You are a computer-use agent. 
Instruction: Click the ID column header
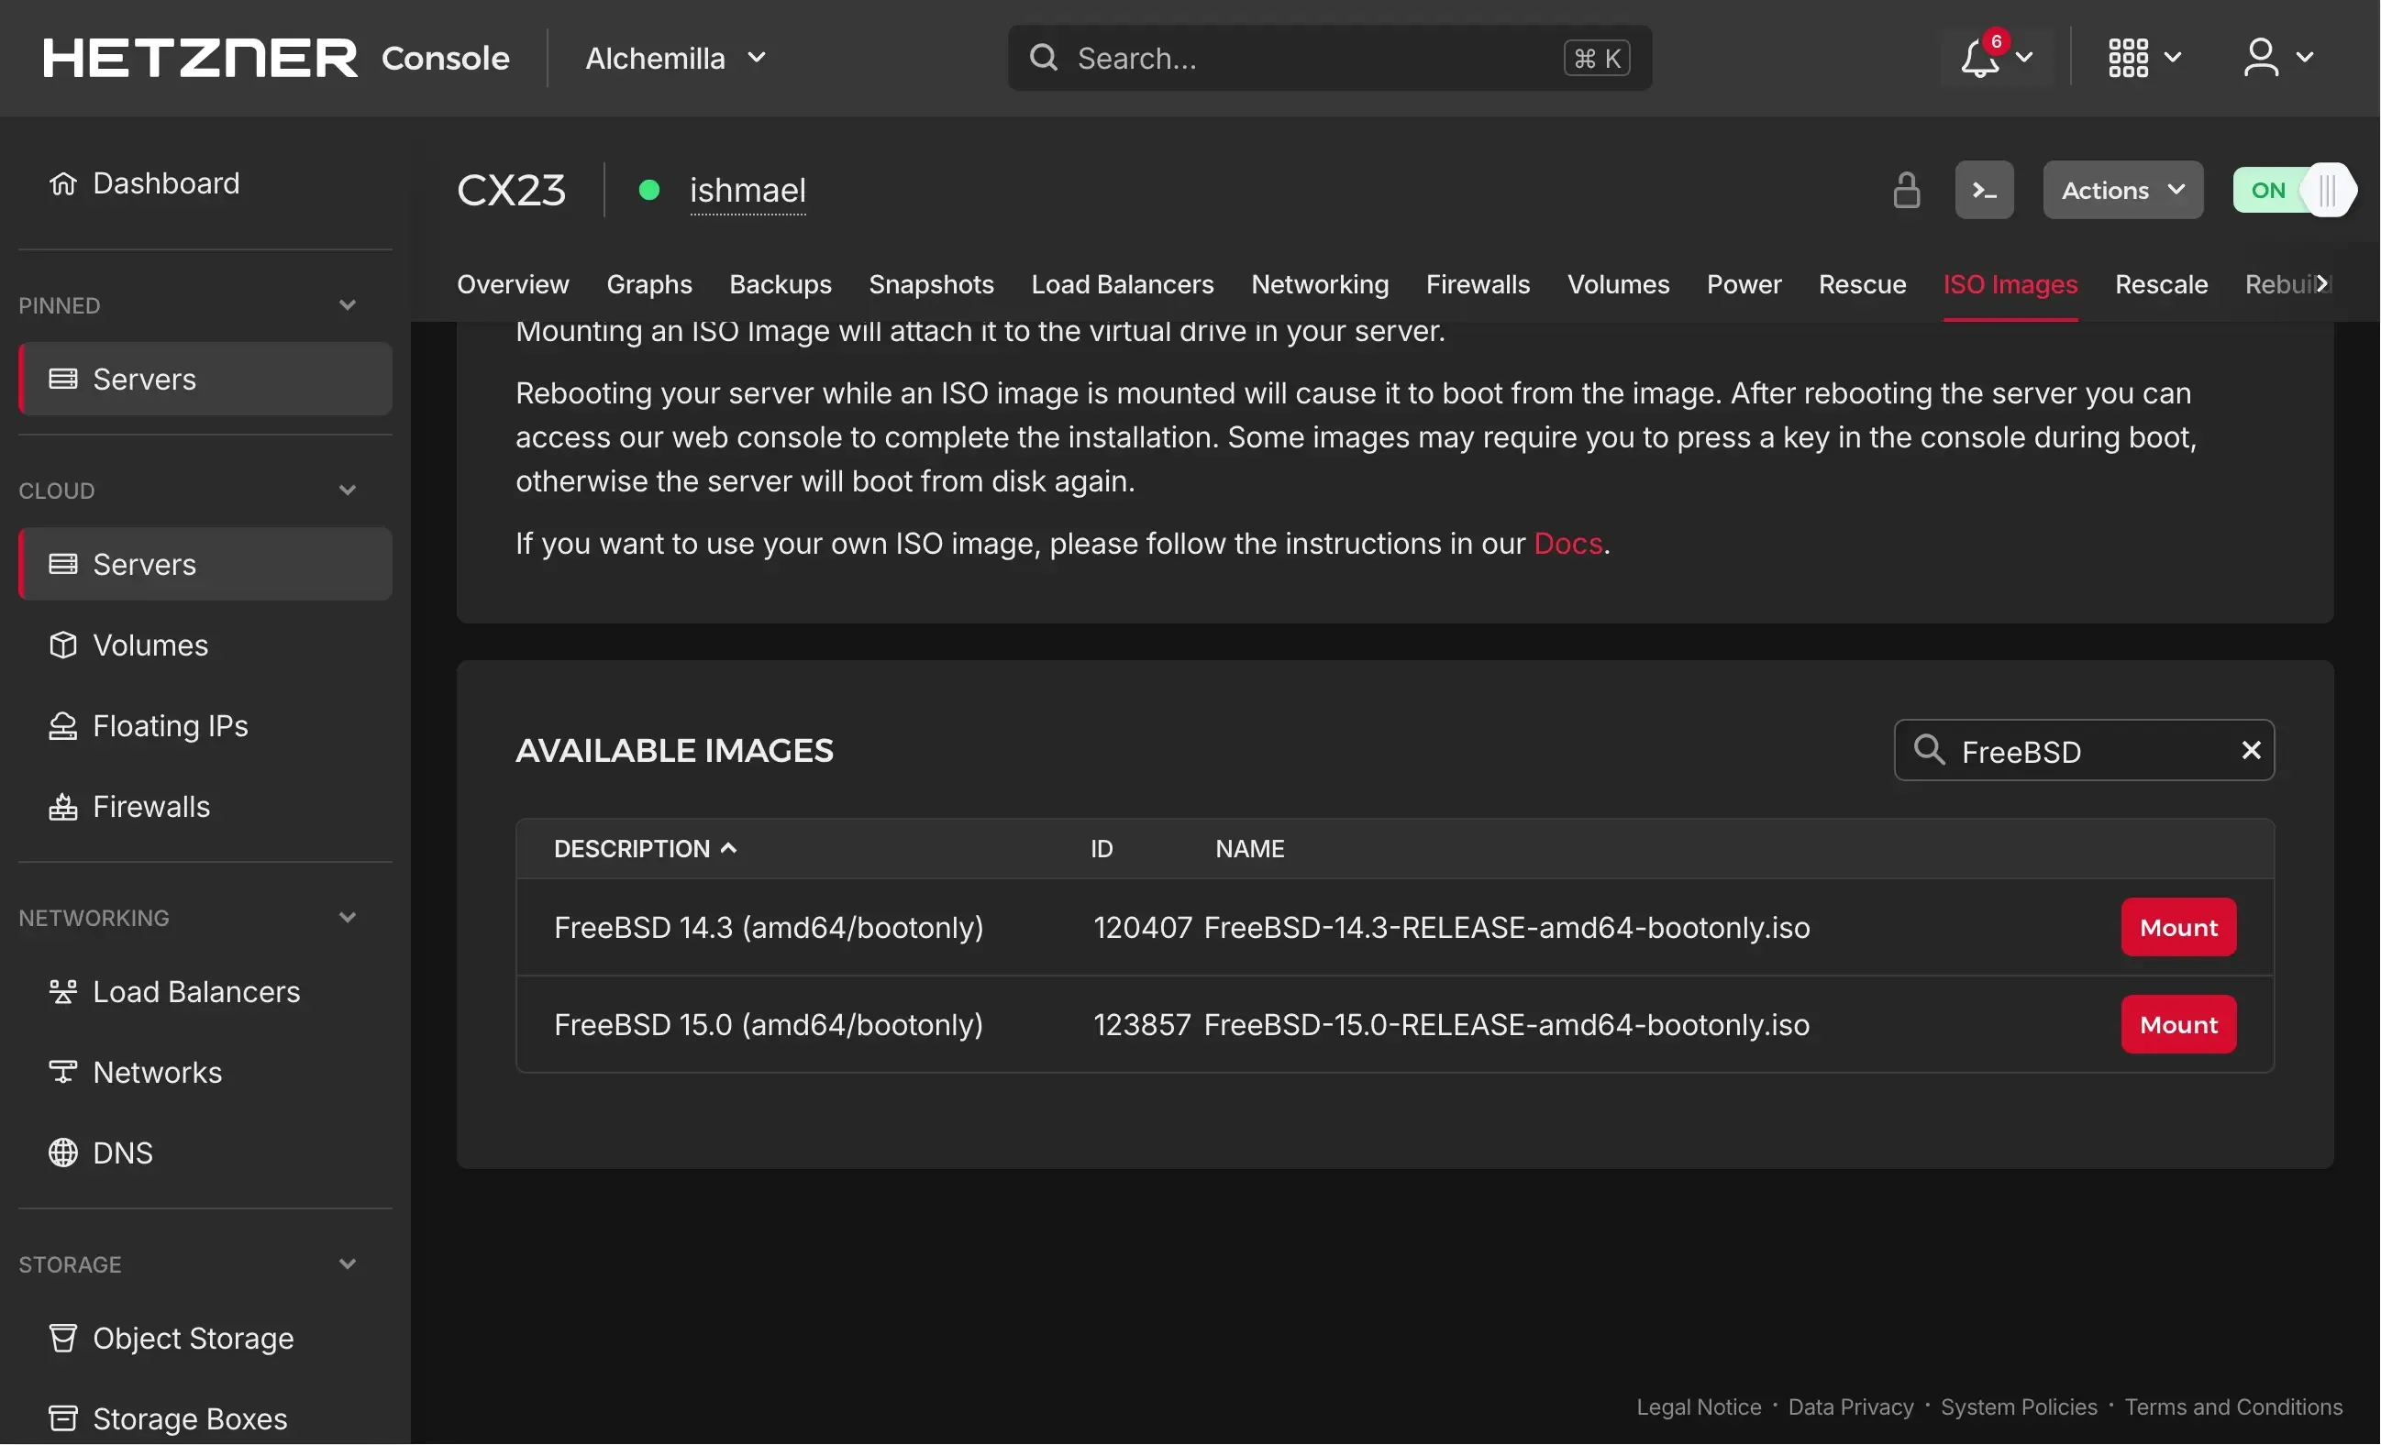tap(1102, 849)
